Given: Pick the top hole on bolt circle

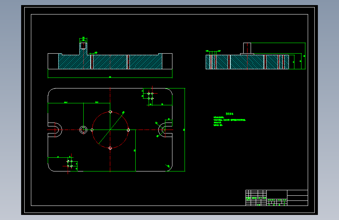Looking at the screenshot, I should (x=110, y=112).
